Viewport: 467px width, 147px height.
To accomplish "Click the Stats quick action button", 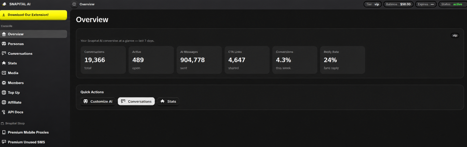I will point(168,101).
